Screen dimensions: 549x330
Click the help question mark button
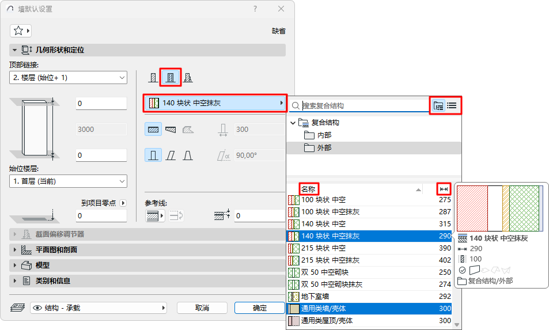tap(255, 9)
